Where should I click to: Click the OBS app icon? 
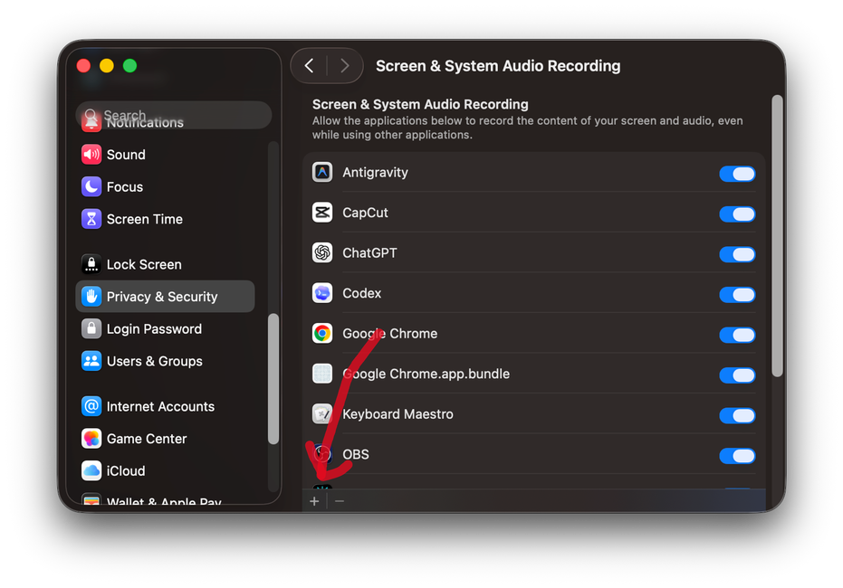(x=322, y=454)
